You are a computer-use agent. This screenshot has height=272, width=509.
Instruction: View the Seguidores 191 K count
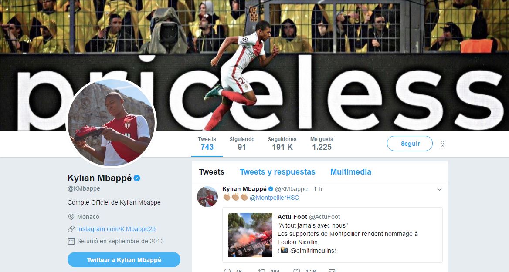pyautogui.click(x=282, y=143)
